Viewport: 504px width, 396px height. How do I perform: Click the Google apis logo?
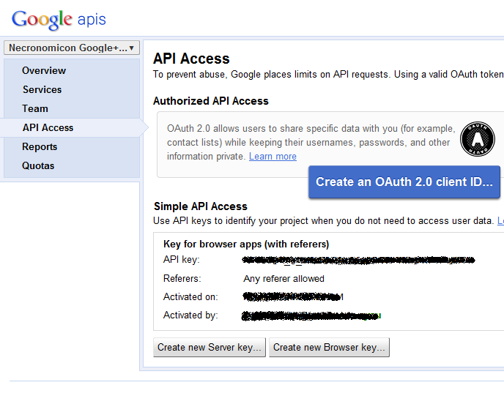point(59,19)
